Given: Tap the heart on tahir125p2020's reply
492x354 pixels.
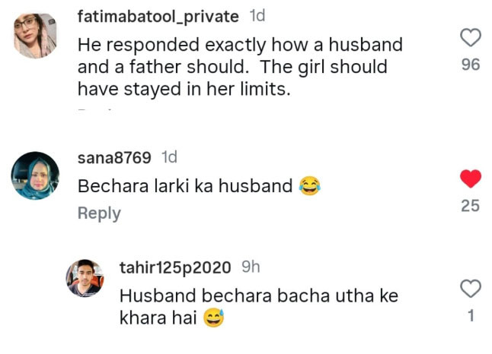Looking at the screenshot, I should (x=471, y=288).
